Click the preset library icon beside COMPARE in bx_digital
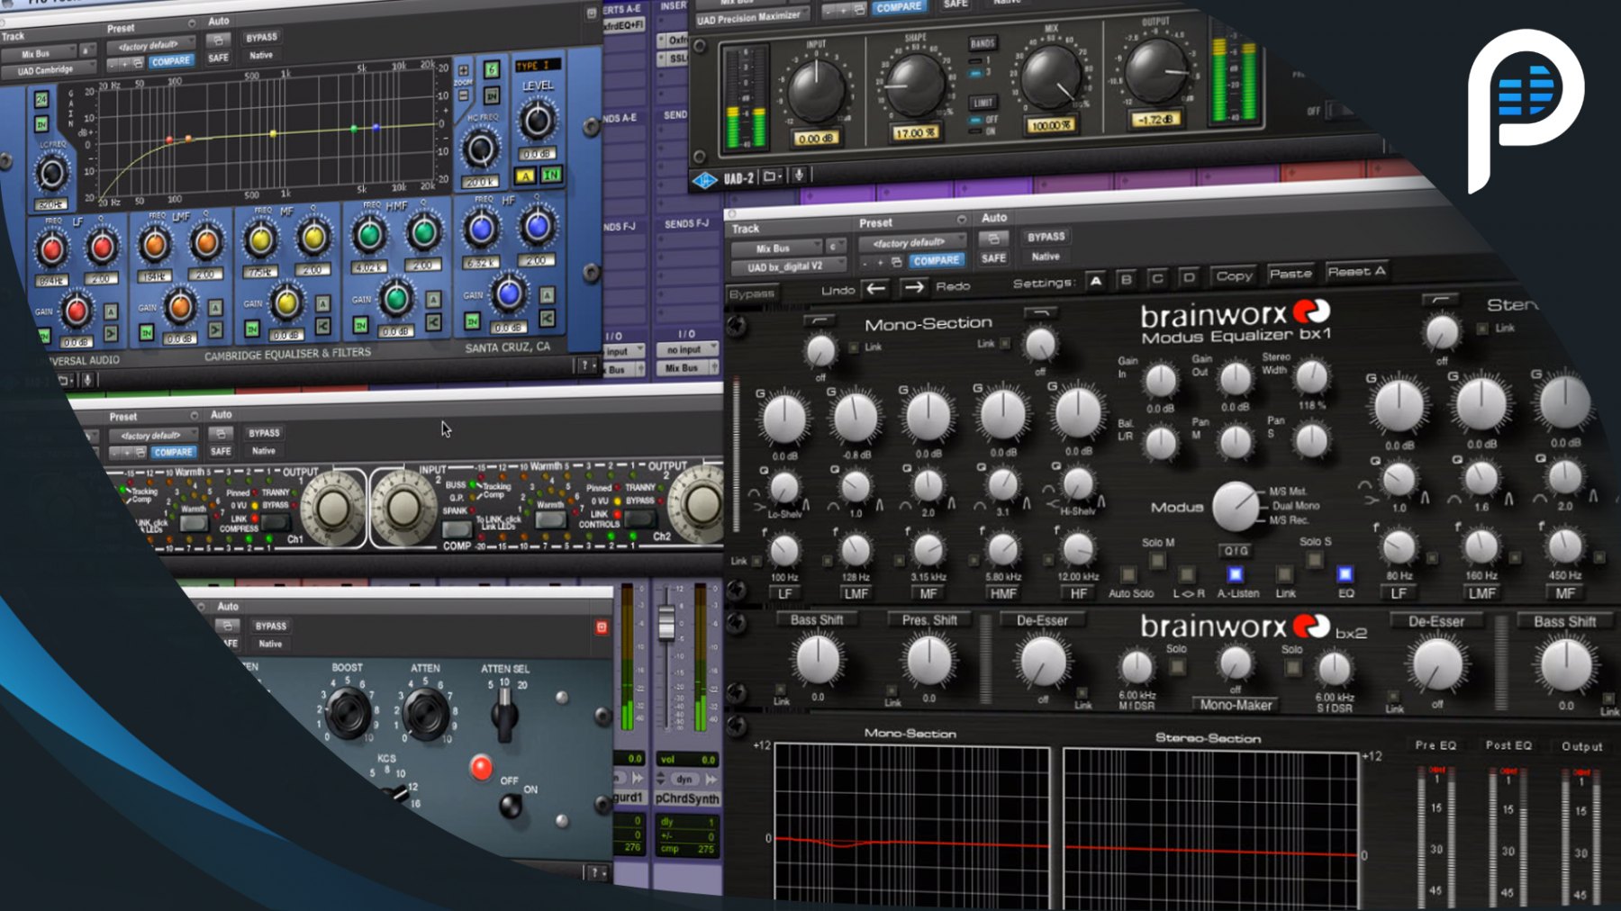 [x=897, y=262]
